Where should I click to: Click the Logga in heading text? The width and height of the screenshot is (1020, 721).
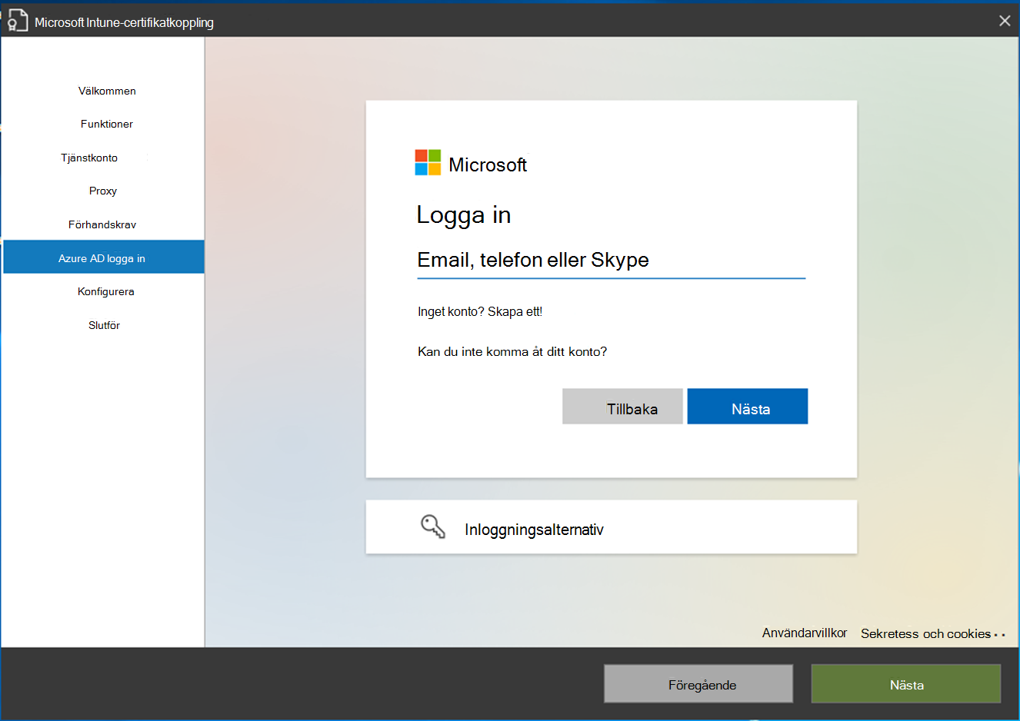pyautogui.click(x=464, y=215)
